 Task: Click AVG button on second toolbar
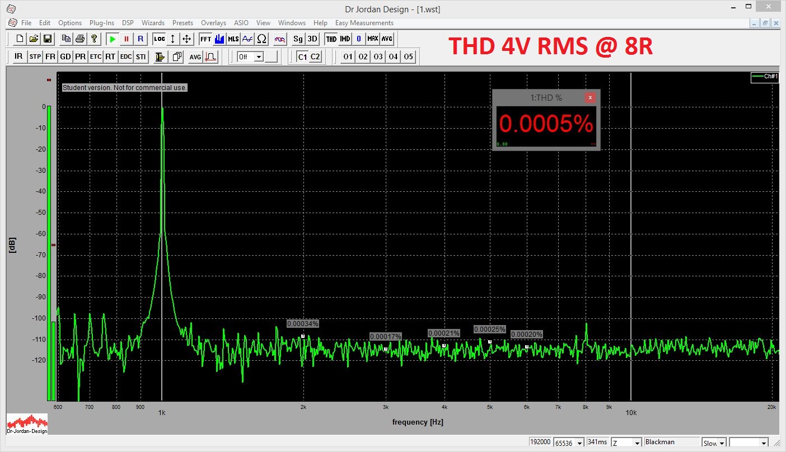coord(195,57)
